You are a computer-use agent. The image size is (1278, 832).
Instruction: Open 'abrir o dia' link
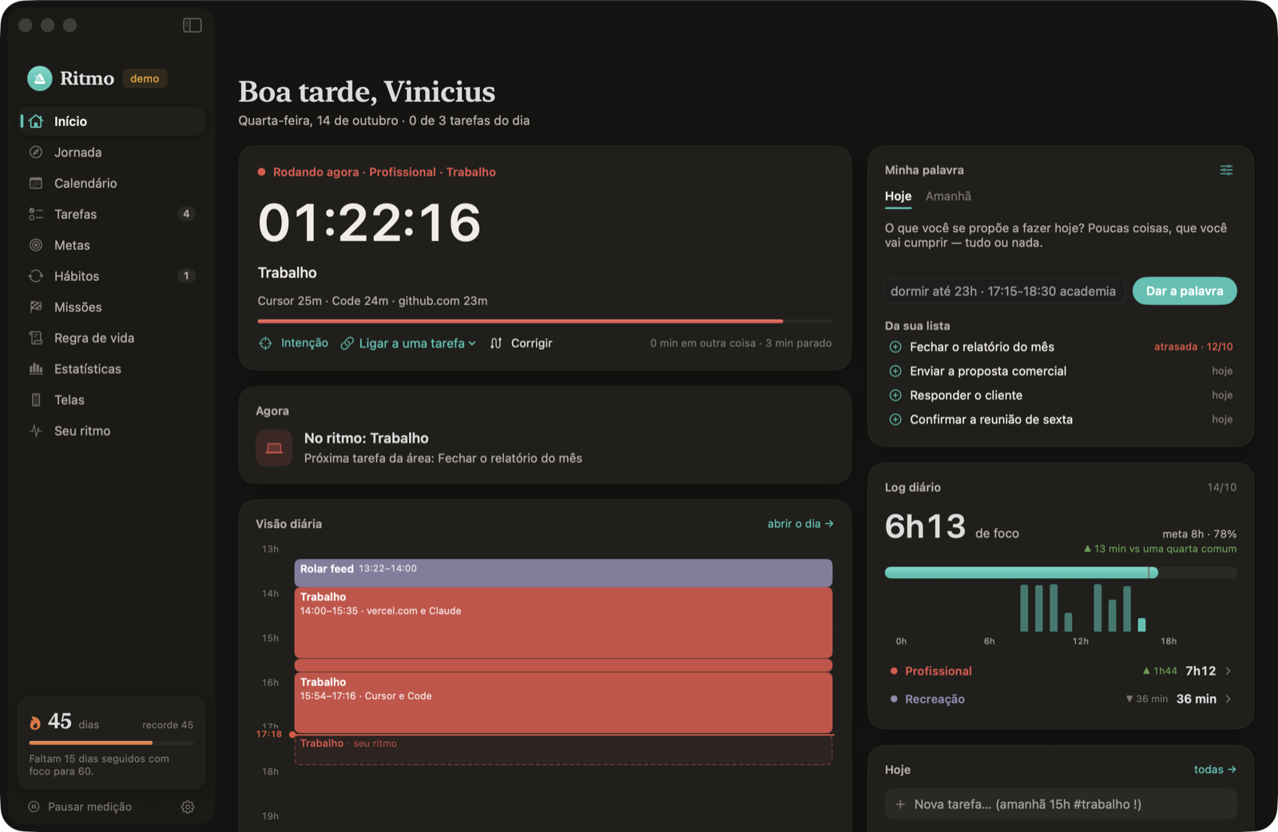800,524
